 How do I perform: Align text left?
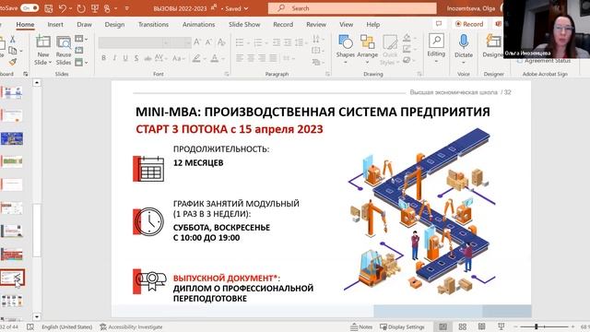(240, 58)
